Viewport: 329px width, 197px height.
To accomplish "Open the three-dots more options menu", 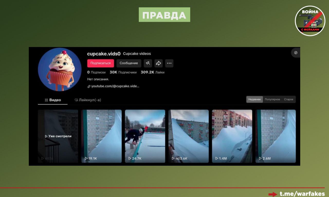I will click(x=169, y=63).
